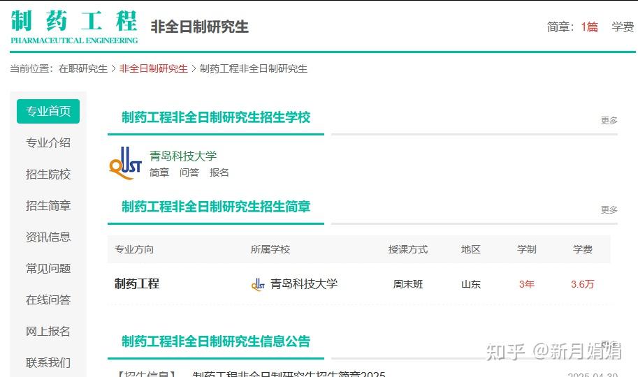The width and height of the screenshot is (638, 377).
Task: Click 非全日制研究生 page title in header
Action: click(x=199, y=27)
